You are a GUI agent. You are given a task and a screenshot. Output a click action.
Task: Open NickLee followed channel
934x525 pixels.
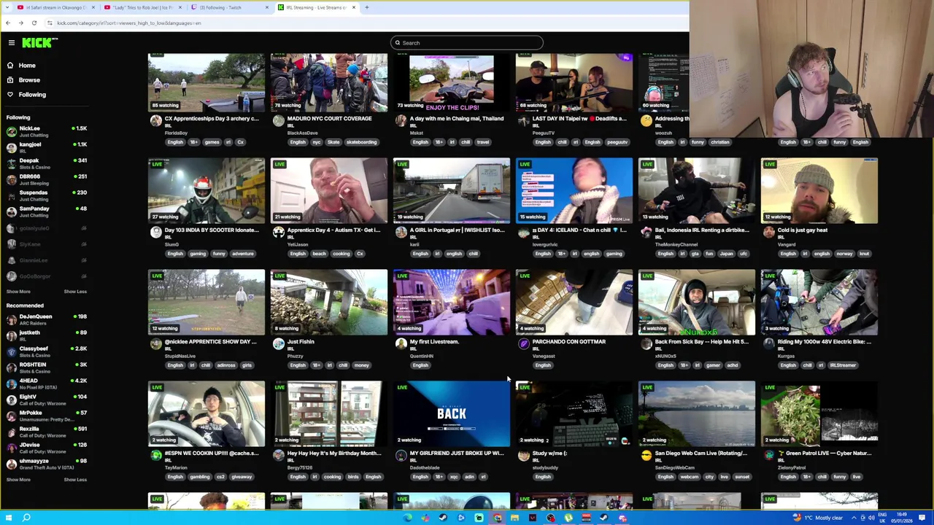[x=45, y=131]
